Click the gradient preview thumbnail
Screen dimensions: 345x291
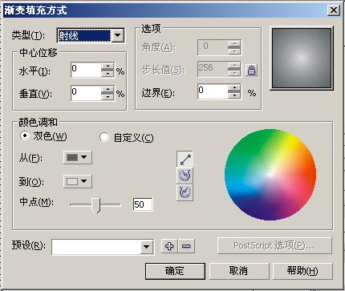(x=302, y=59)
